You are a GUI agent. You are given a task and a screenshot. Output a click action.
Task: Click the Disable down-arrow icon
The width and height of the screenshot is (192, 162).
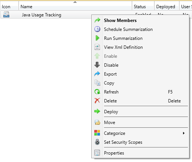pyautogui.click(x=97, y=65)
